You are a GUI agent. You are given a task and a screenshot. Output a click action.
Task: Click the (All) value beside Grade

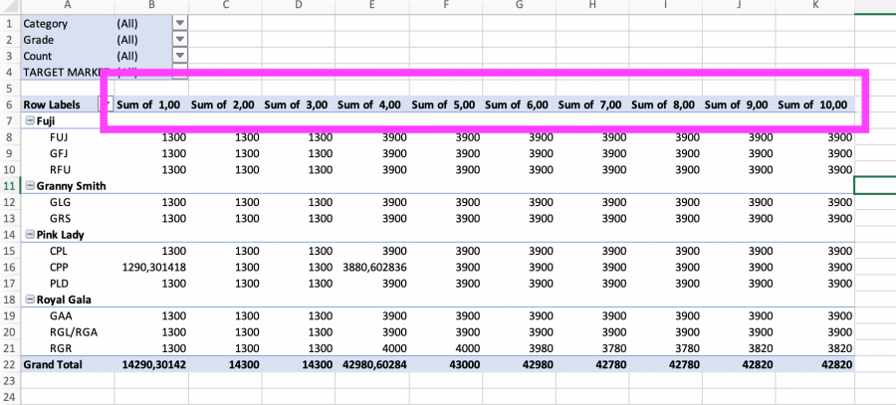(126, 40)
